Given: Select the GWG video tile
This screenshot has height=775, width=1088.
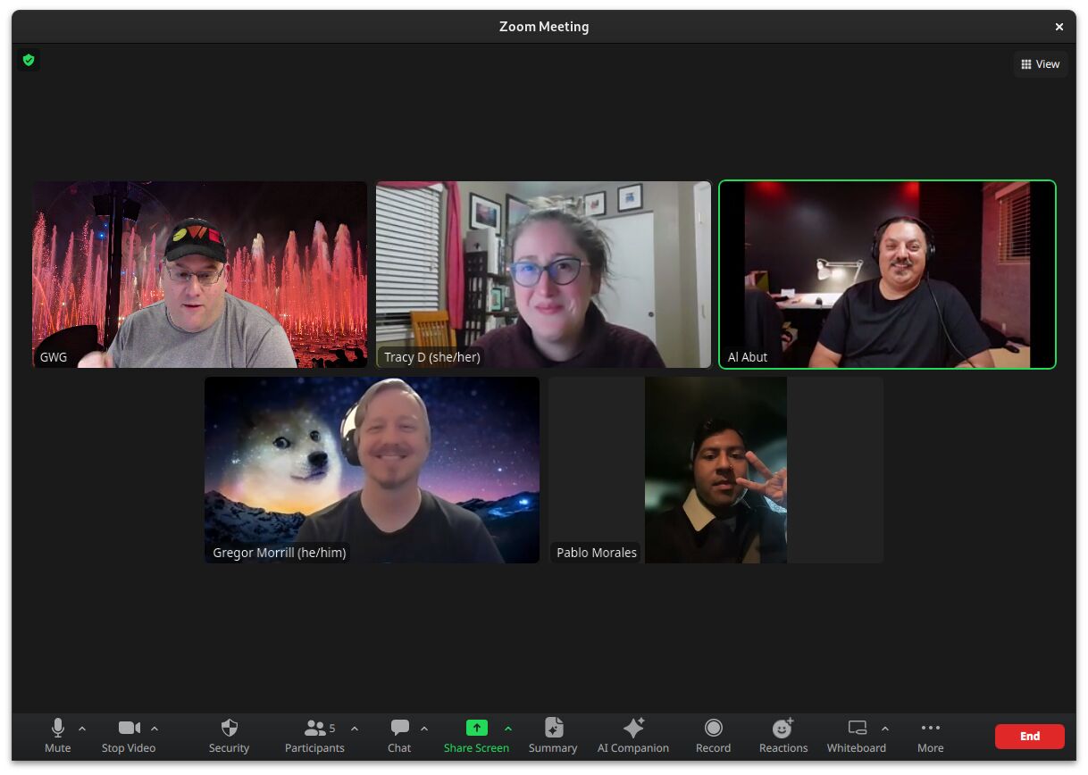Looking at the screenshot, I should click(x=200, y=275).
